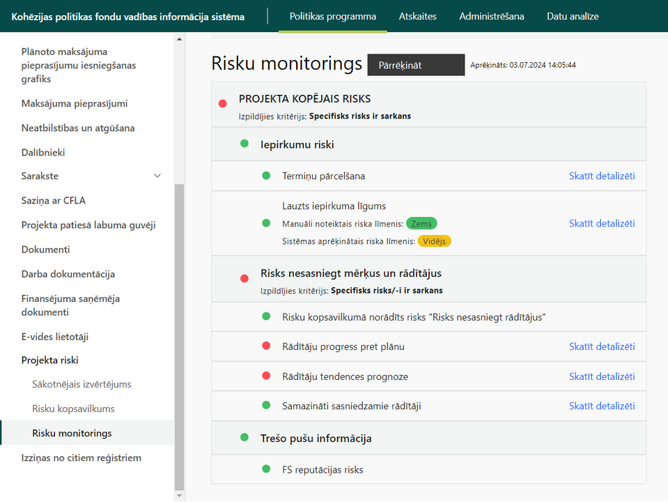Click red dot beside Rādītāju progress pret plānu
The height and width of the screenshot is (502, 668).
[266, 346]
